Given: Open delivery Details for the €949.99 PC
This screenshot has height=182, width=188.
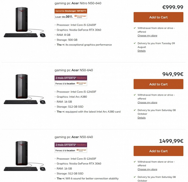Looking at the screenshot, I should [141, 118].
